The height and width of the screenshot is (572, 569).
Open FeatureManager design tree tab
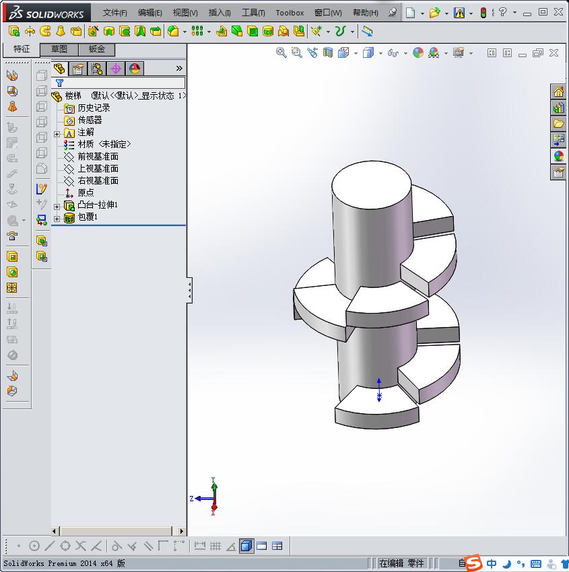(59, 69)
